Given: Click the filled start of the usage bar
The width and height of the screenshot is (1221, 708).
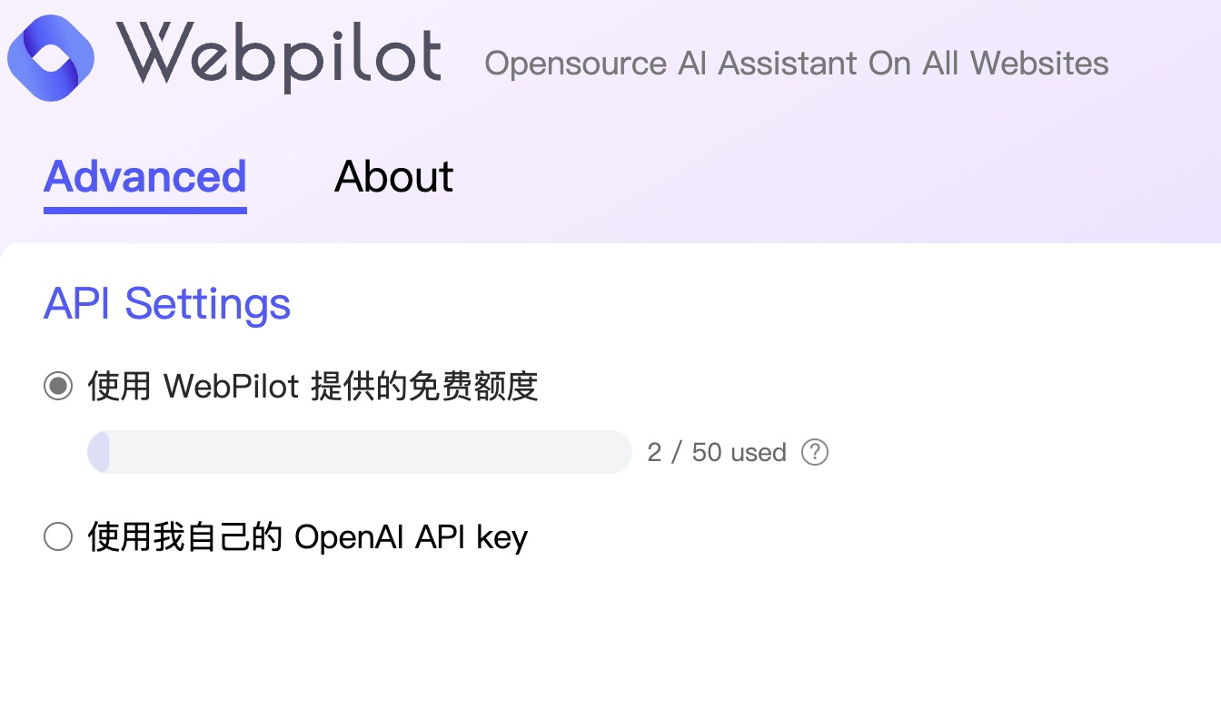Looking at the screenshot, I should [x=98, y=452].
